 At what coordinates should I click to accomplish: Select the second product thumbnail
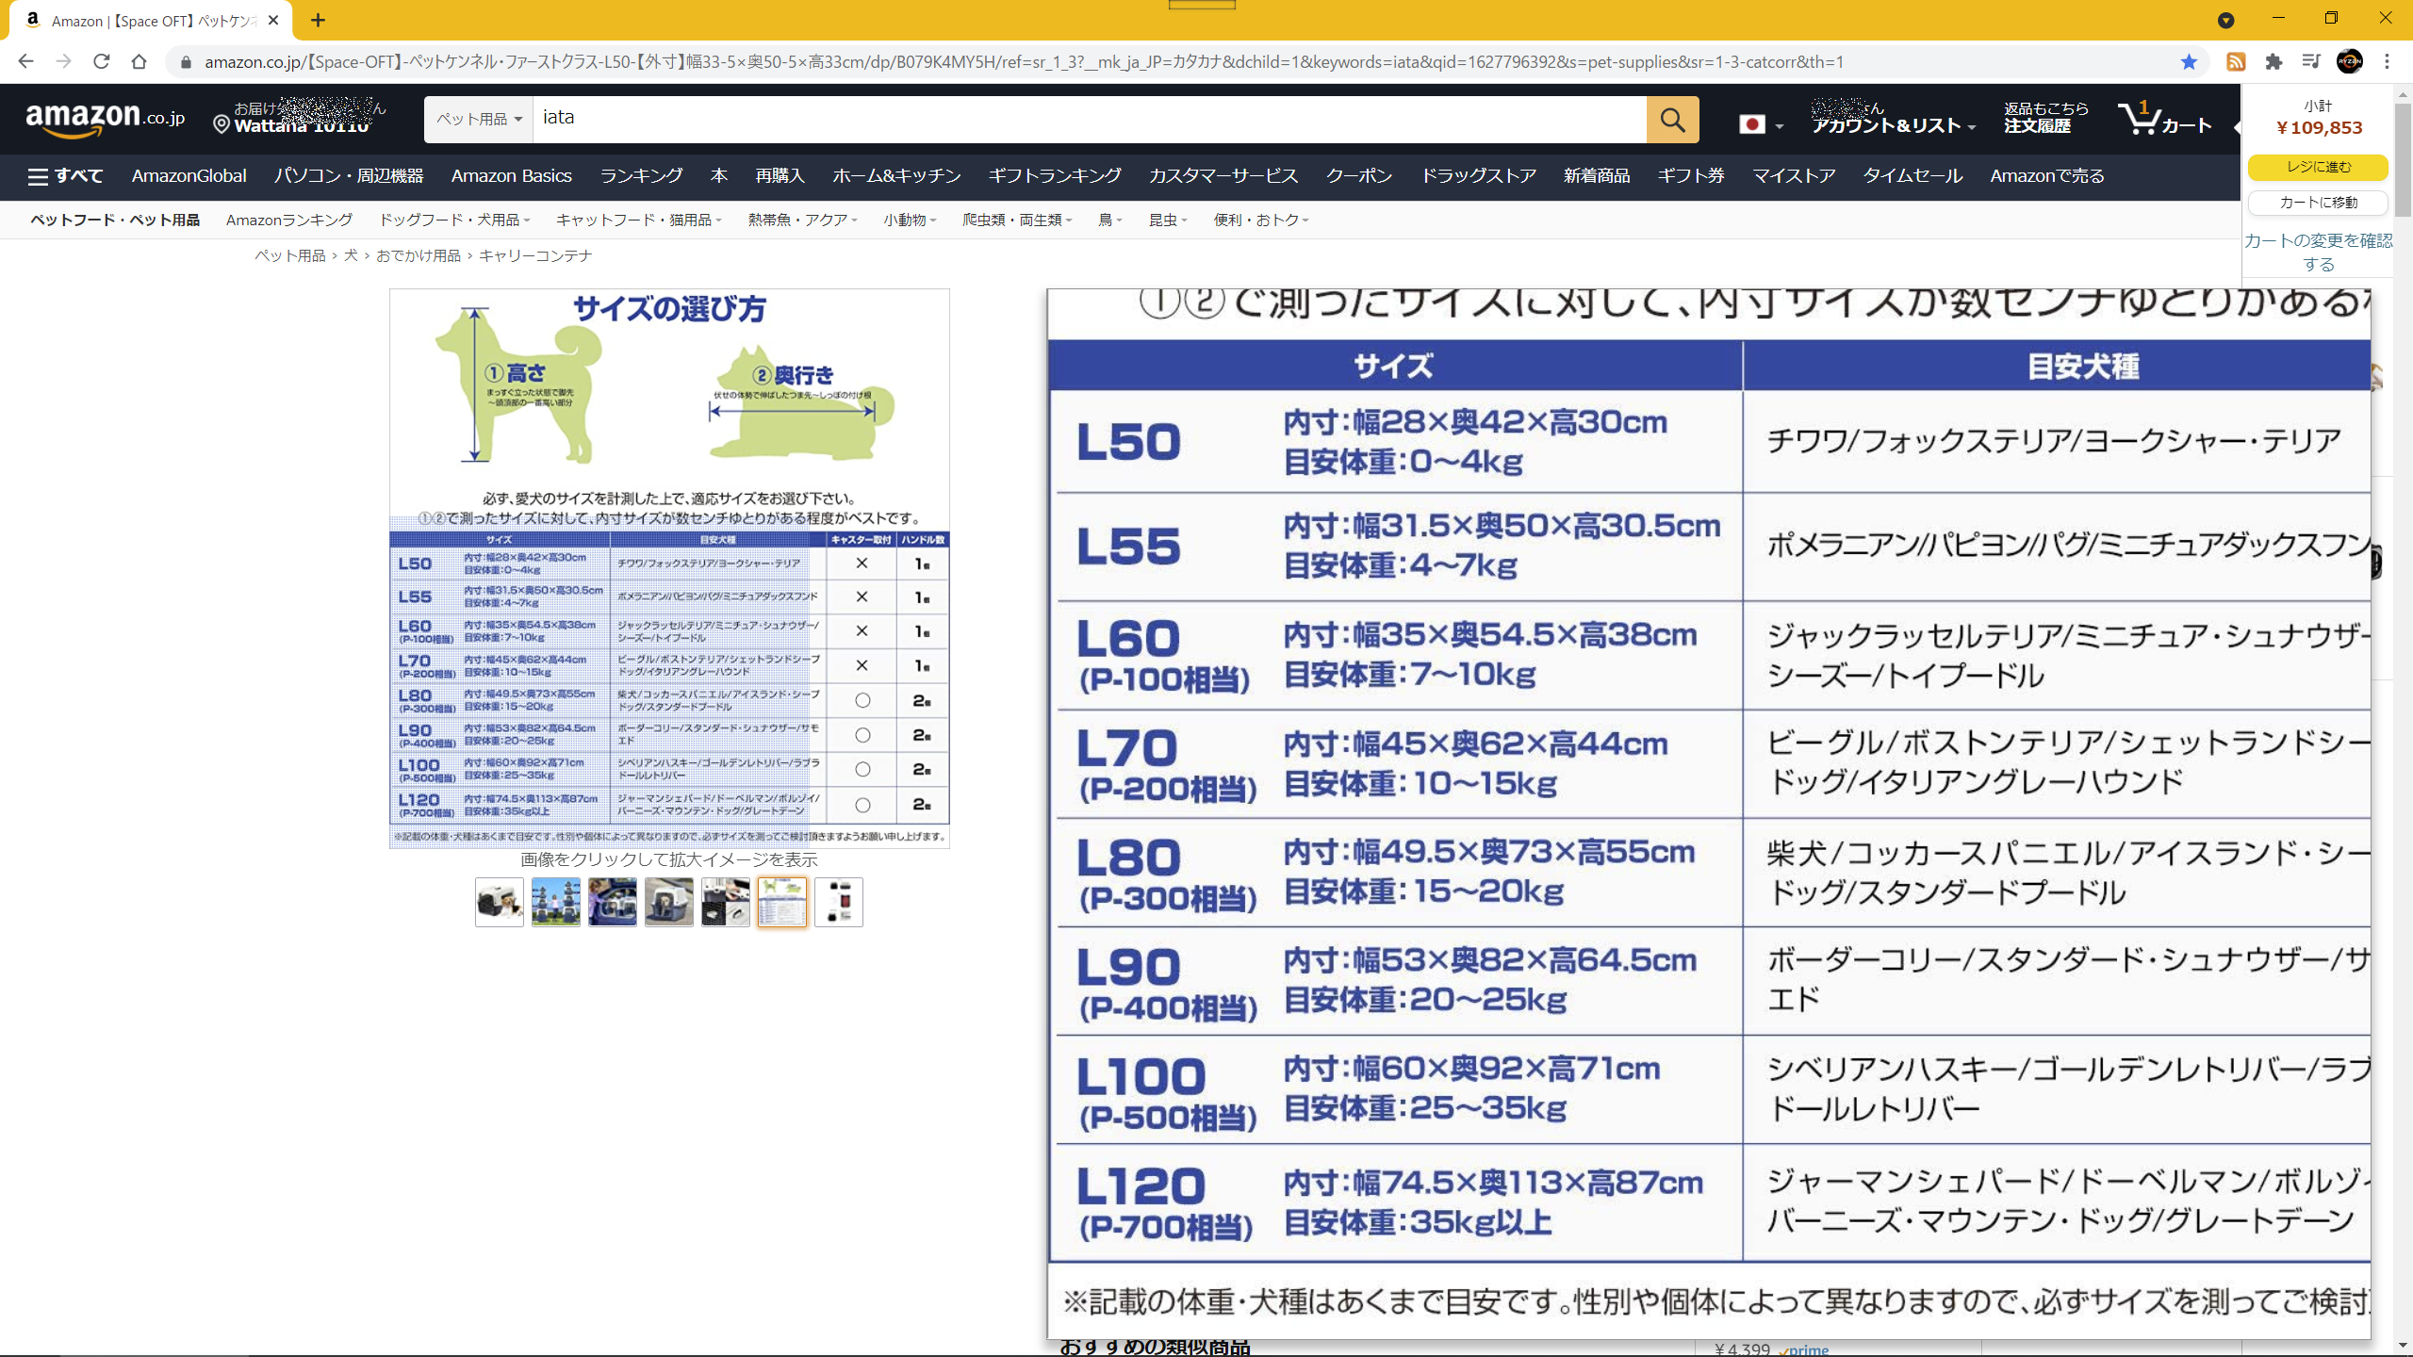pyautogui.click(x=556, y=903)
